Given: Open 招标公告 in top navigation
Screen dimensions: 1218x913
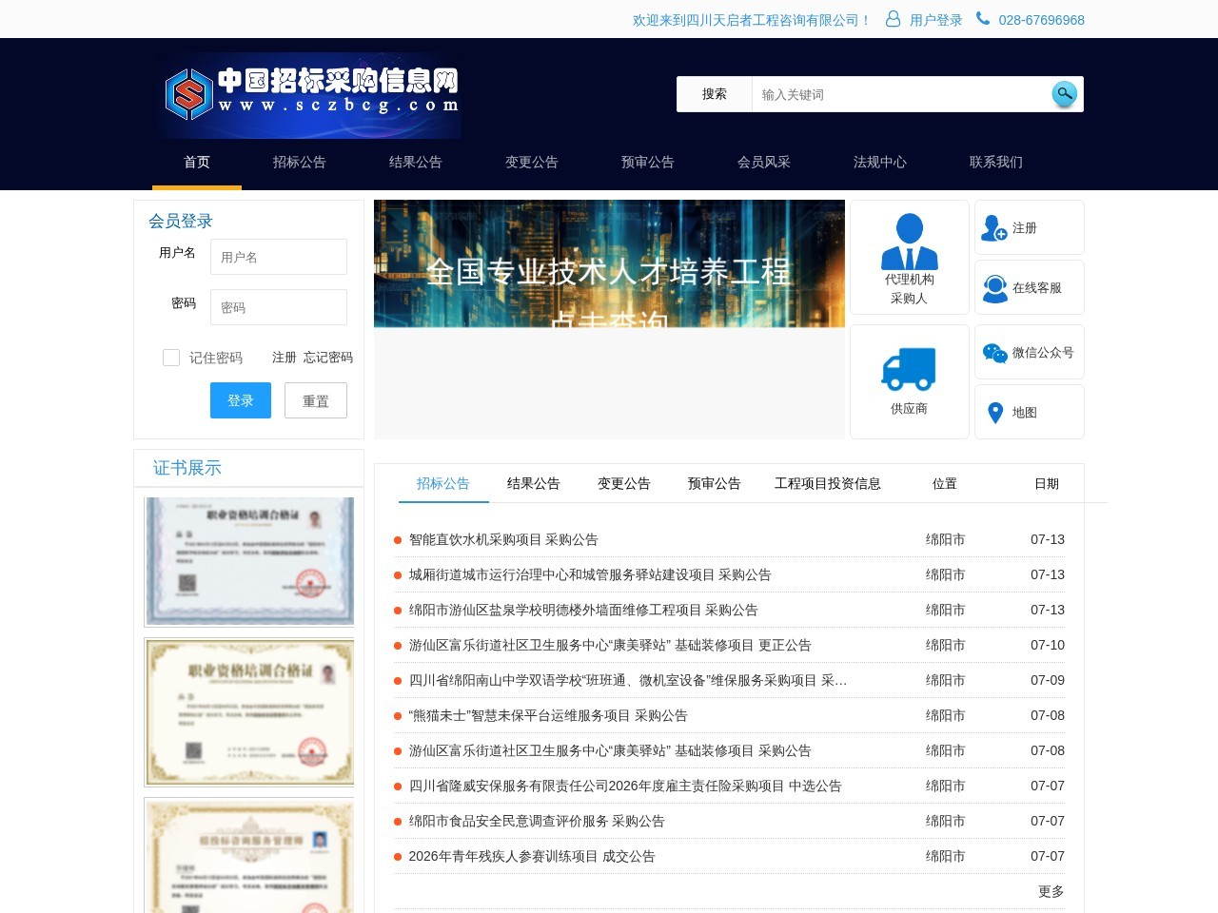Looking at the screenshot, I should coord(300,162).
